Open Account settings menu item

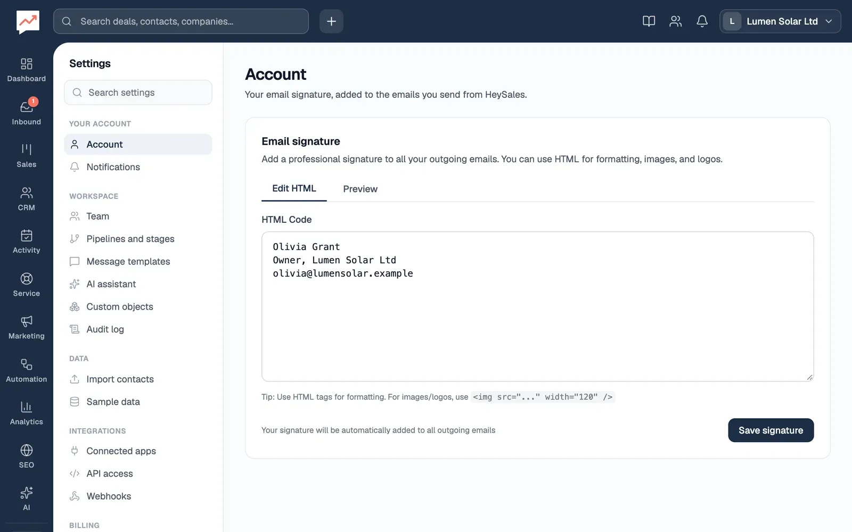[x=138, y=144]
